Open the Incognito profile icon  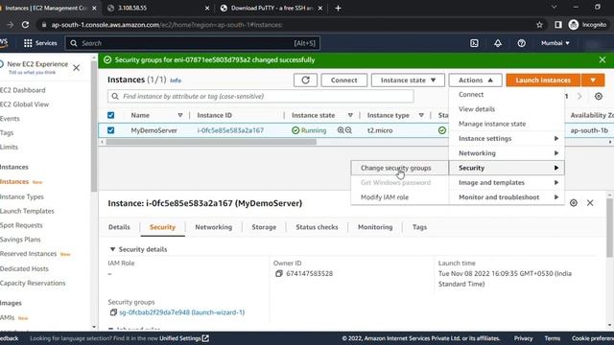[x=574, y=25]
